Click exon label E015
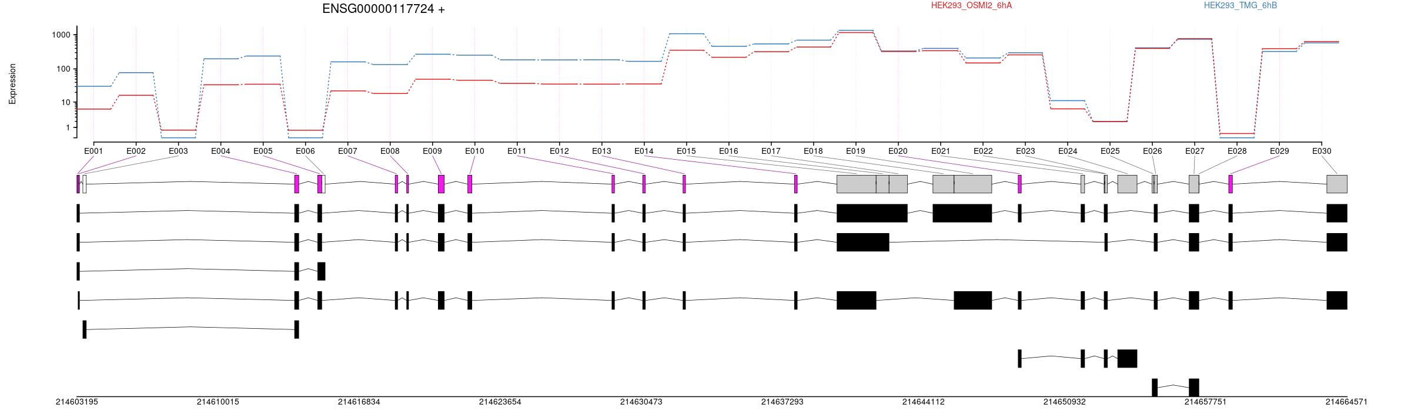 [x=686, y=151]
